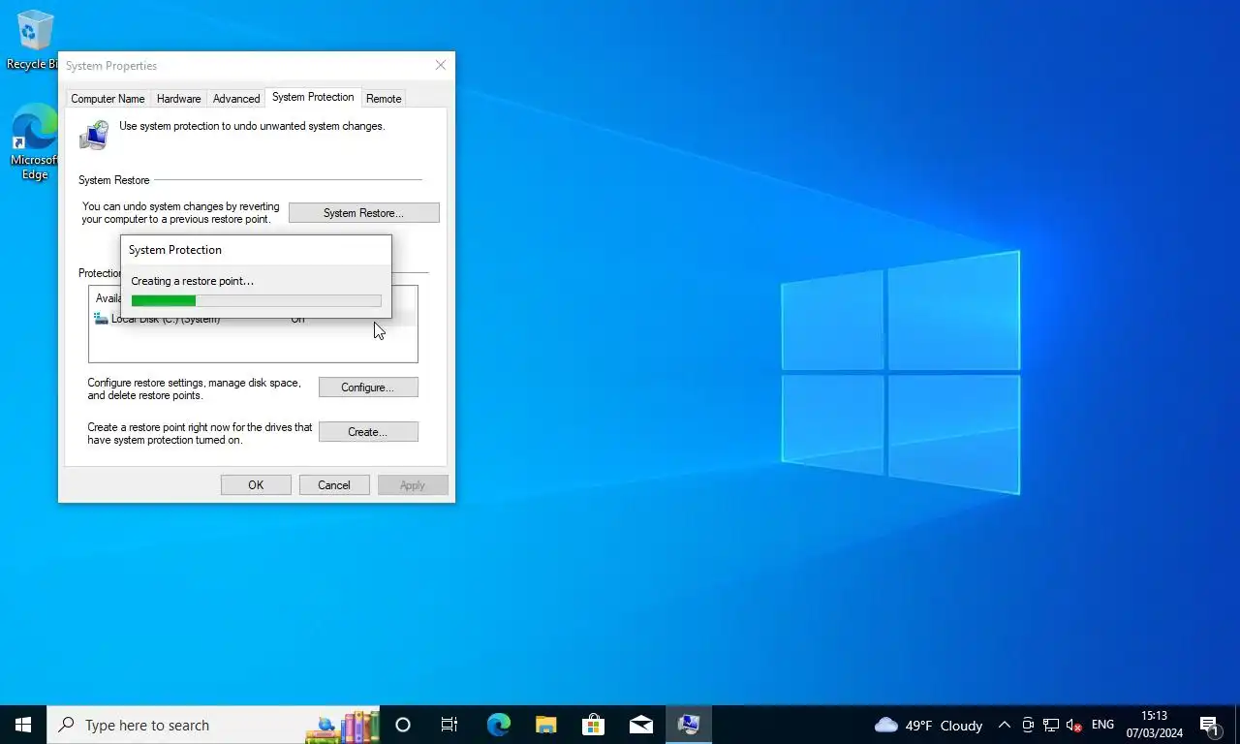The height and width of the screenshot is (744, 1240).
Task: Open the Mail app from the taskbar
Action: [x=640, y=725]
